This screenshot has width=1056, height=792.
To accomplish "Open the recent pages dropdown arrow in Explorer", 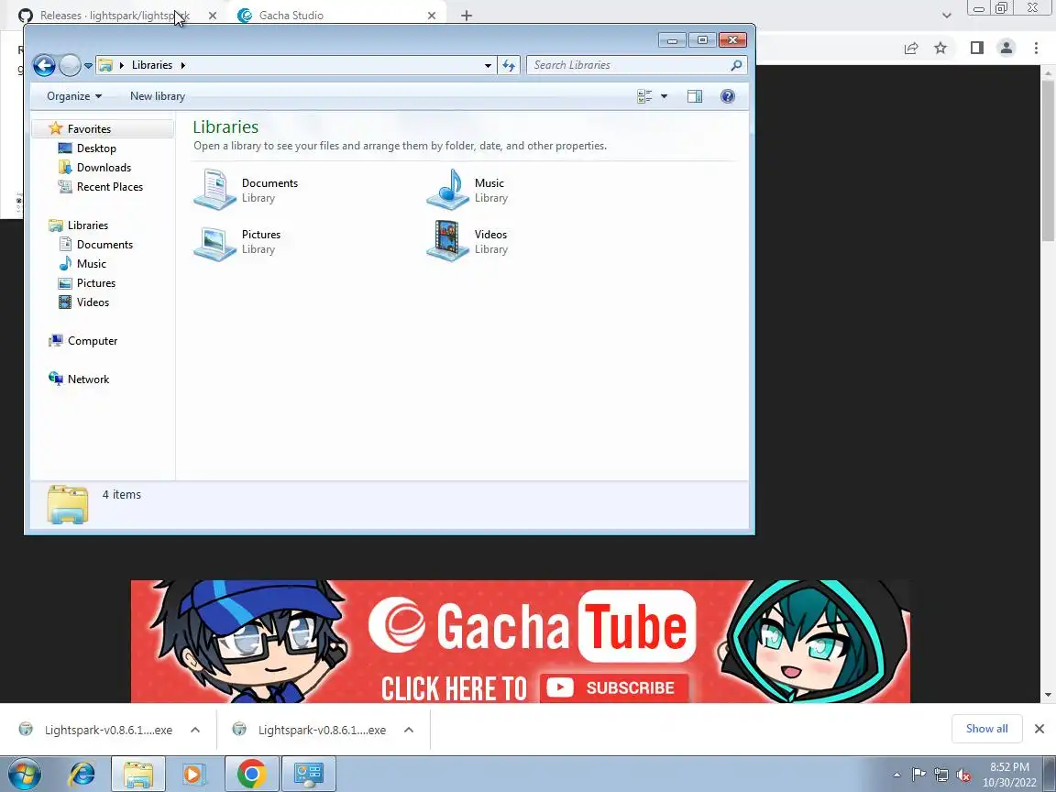I will click(x=88, y=65).
